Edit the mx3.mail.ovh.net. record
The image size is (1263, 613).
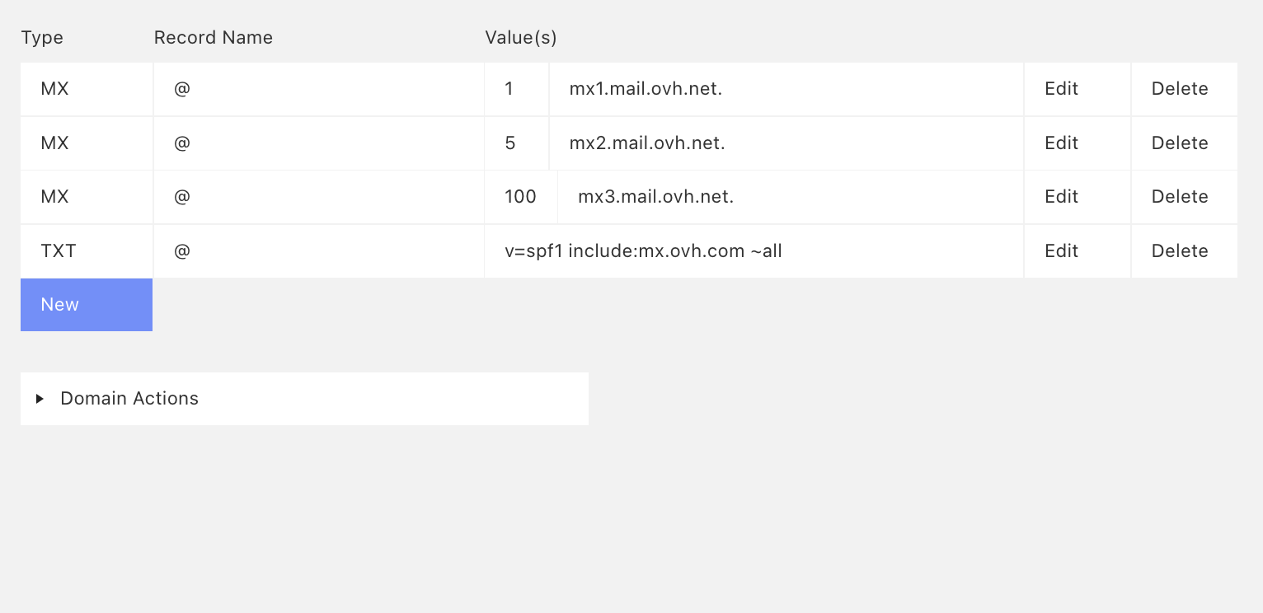(x=1061, y=197)
